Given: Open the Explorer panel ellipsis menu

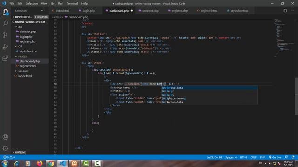Looking at the screenshot, I should (43, 11).
